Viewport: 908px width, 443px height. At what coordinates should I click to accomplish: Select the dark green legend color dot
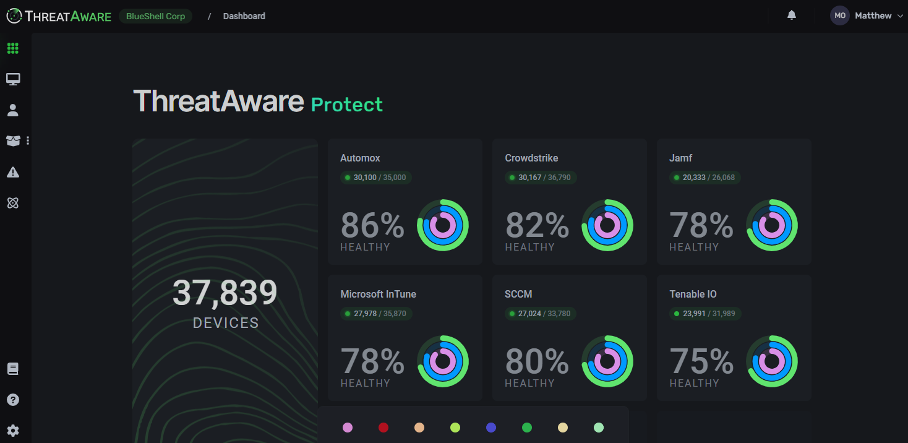coord(527,428)
